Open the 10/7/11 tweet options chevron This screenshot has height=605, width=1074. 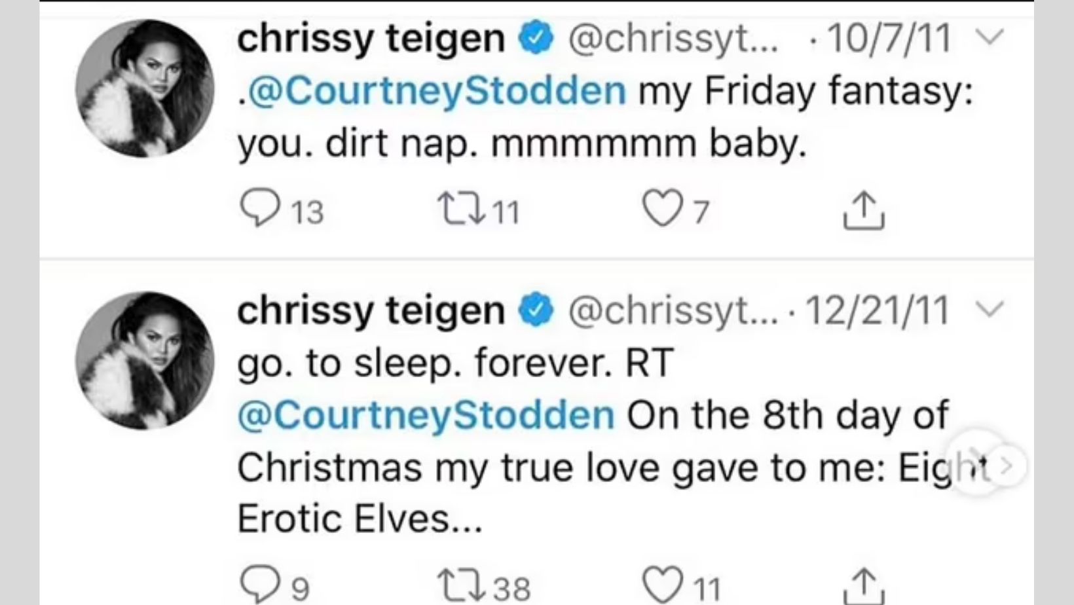[x=991, y=37]
